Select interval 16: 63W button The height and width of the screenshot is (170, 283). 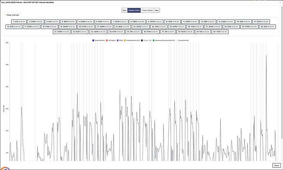pos(14,26)
